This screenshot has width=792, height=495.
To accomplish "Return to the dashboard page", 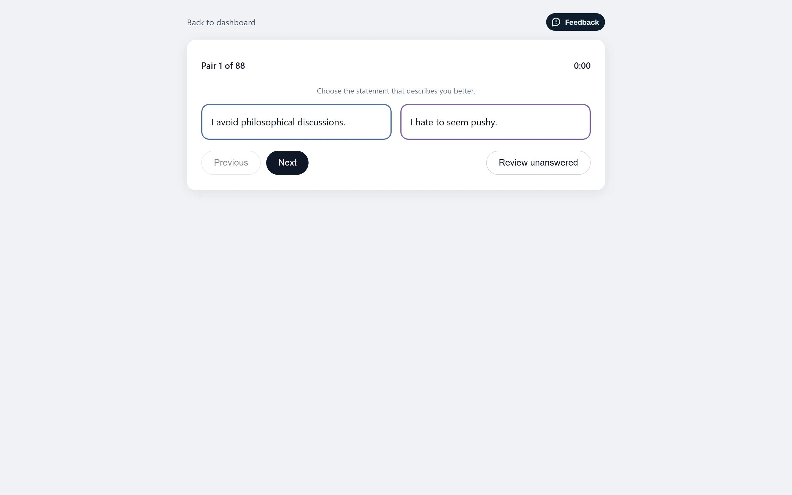I will (221, 22).
